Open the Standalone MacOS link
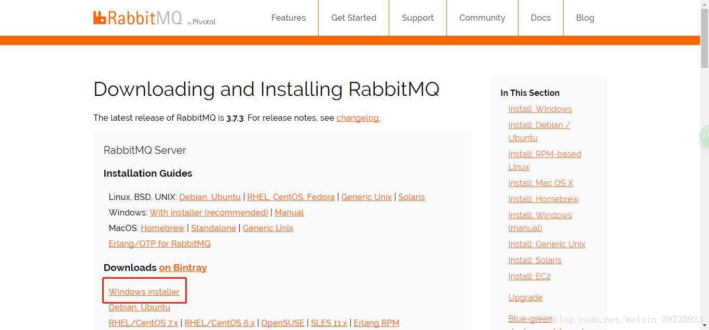This screenshot has height=330, width=709. tap(213, 228)
